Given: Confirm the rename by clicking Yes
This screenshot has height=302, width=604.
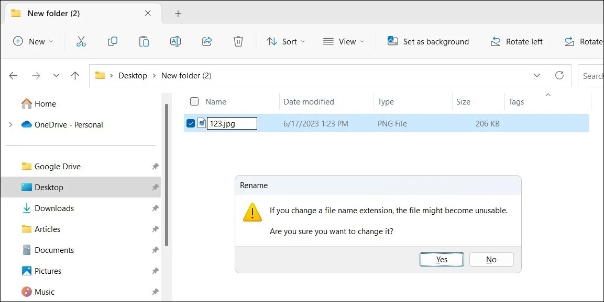Looking at the screenshot, I should [442, 259].
